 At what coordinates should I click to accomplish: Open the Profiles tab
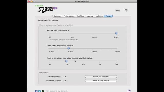80,16
